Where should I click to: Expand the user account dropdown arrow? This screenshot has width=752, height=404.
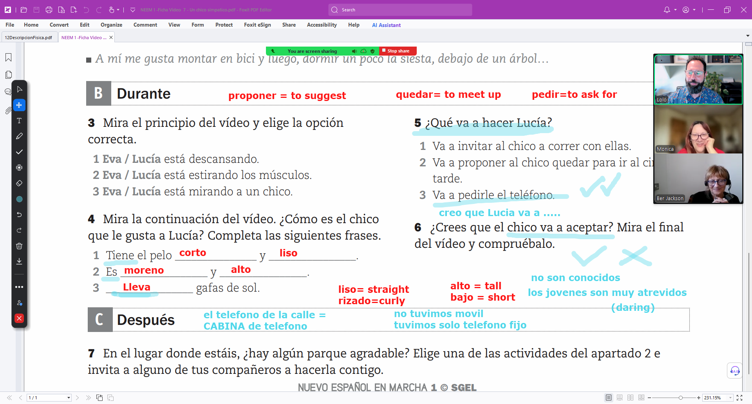click(x=694, y=10)
